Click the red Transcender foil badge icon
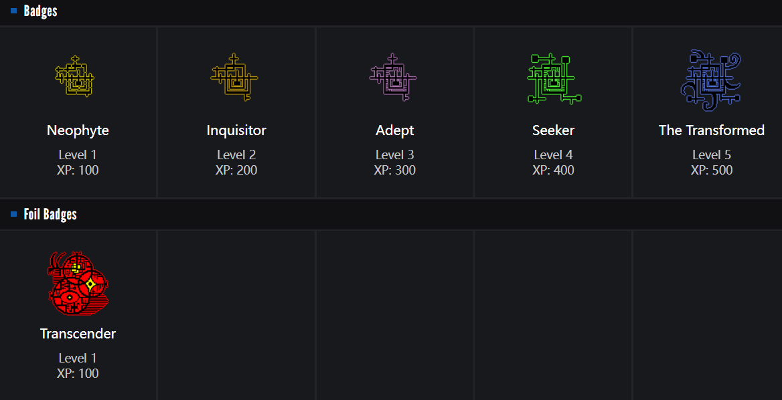Image resolution: width=782 pixels, height=400 pixels. [78, 283]
